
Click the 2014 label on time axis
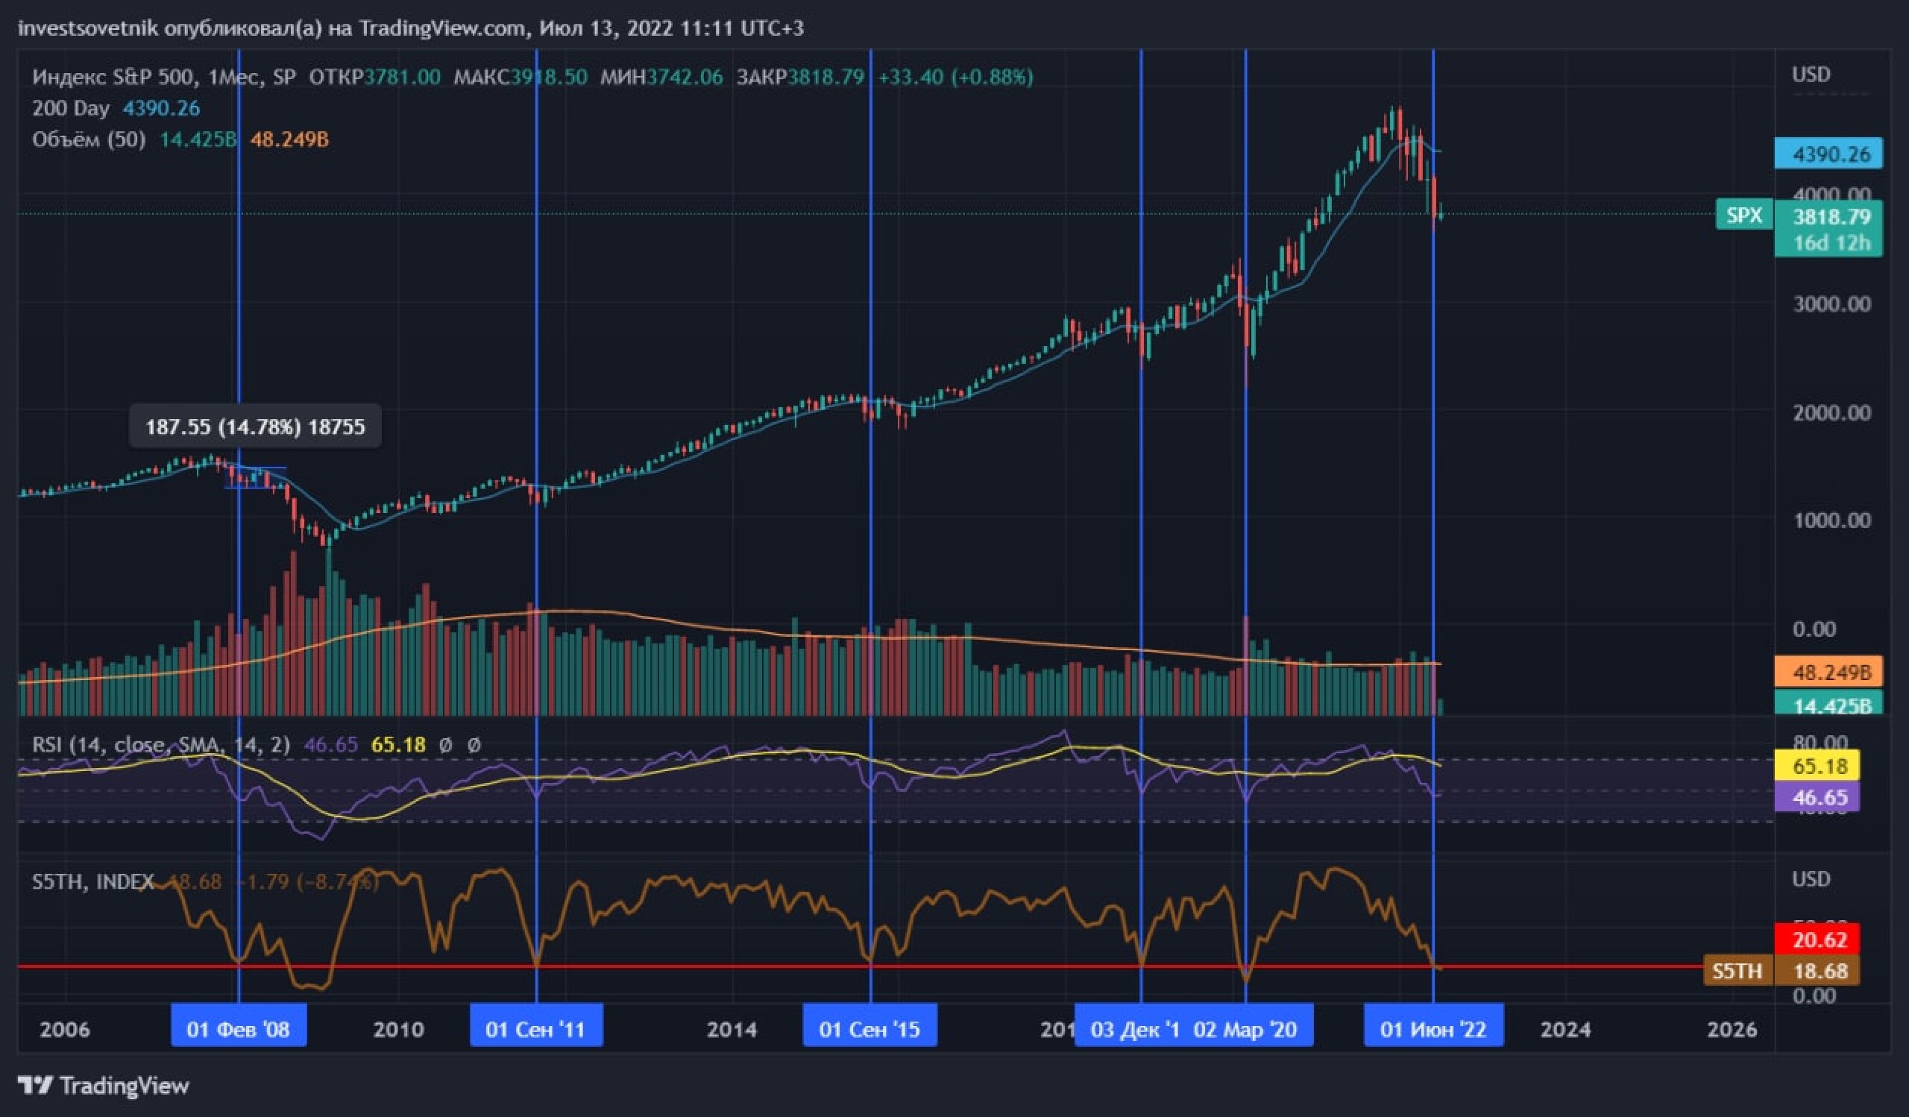pyautogui.click(x=732, y=1029)
